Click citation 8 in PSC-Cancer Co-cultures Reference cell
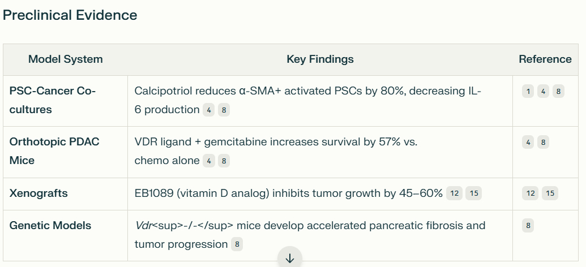The height and width of the screenshot is (267, 586). tap(558, 91)
